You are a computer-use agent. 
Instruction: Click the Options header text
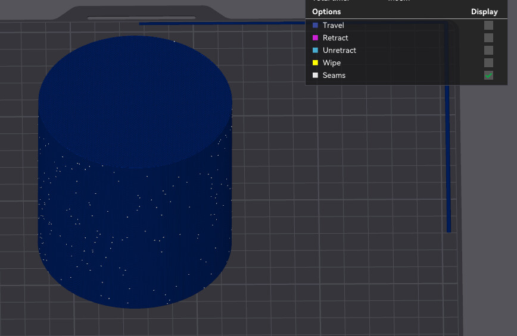[x=326, y=12]
